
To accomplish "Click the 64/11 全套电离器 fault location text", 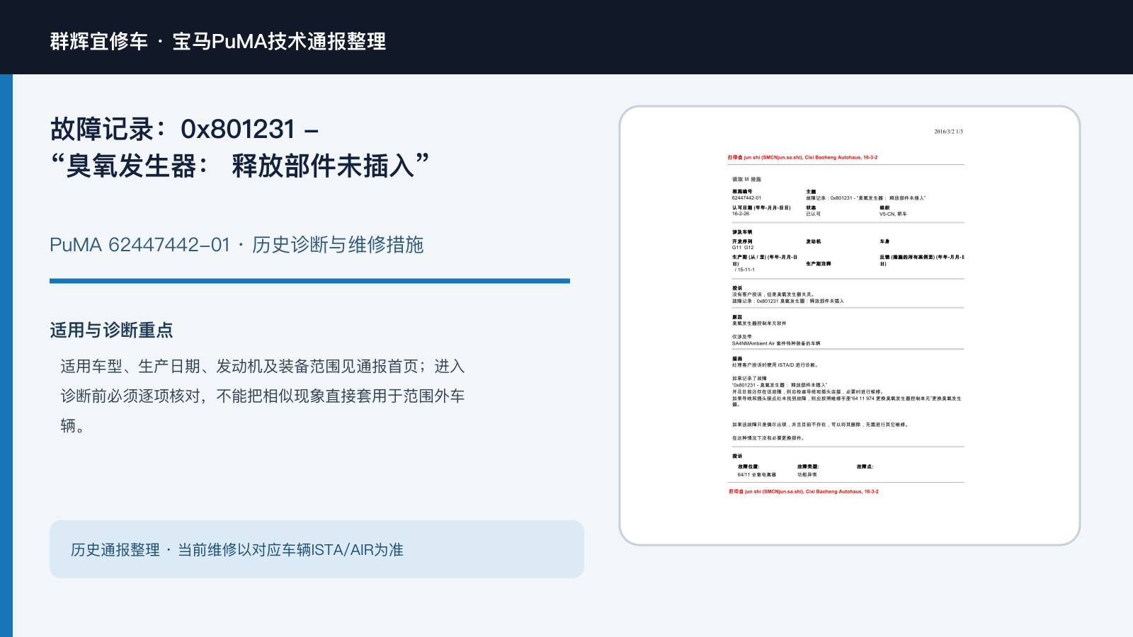I will click(x=756, y=475).
